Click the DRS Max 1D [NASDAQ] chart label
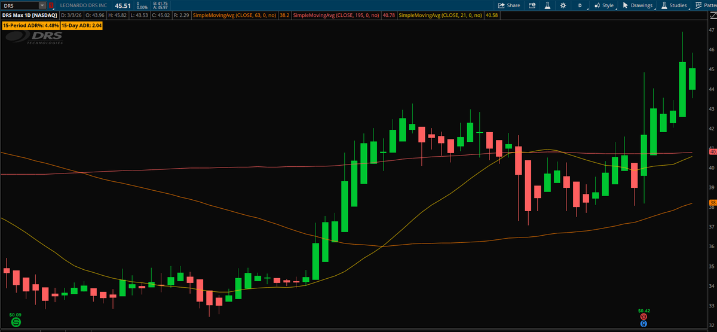The height and width of the screenshot is (332, 717). 29,15
